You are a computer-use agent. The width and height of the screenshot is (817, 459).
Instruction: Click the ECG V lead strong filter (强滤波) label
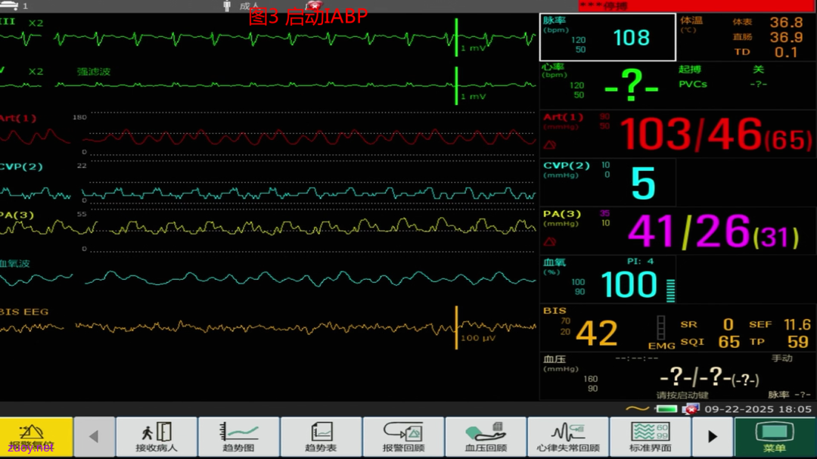pos(94,71)
